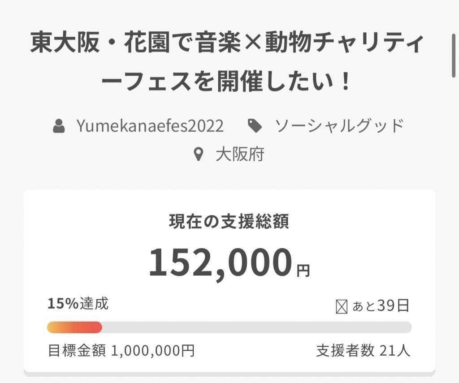Click the location pin icon
Viewport: 459px width, 383px height.
tap(198, 155)
